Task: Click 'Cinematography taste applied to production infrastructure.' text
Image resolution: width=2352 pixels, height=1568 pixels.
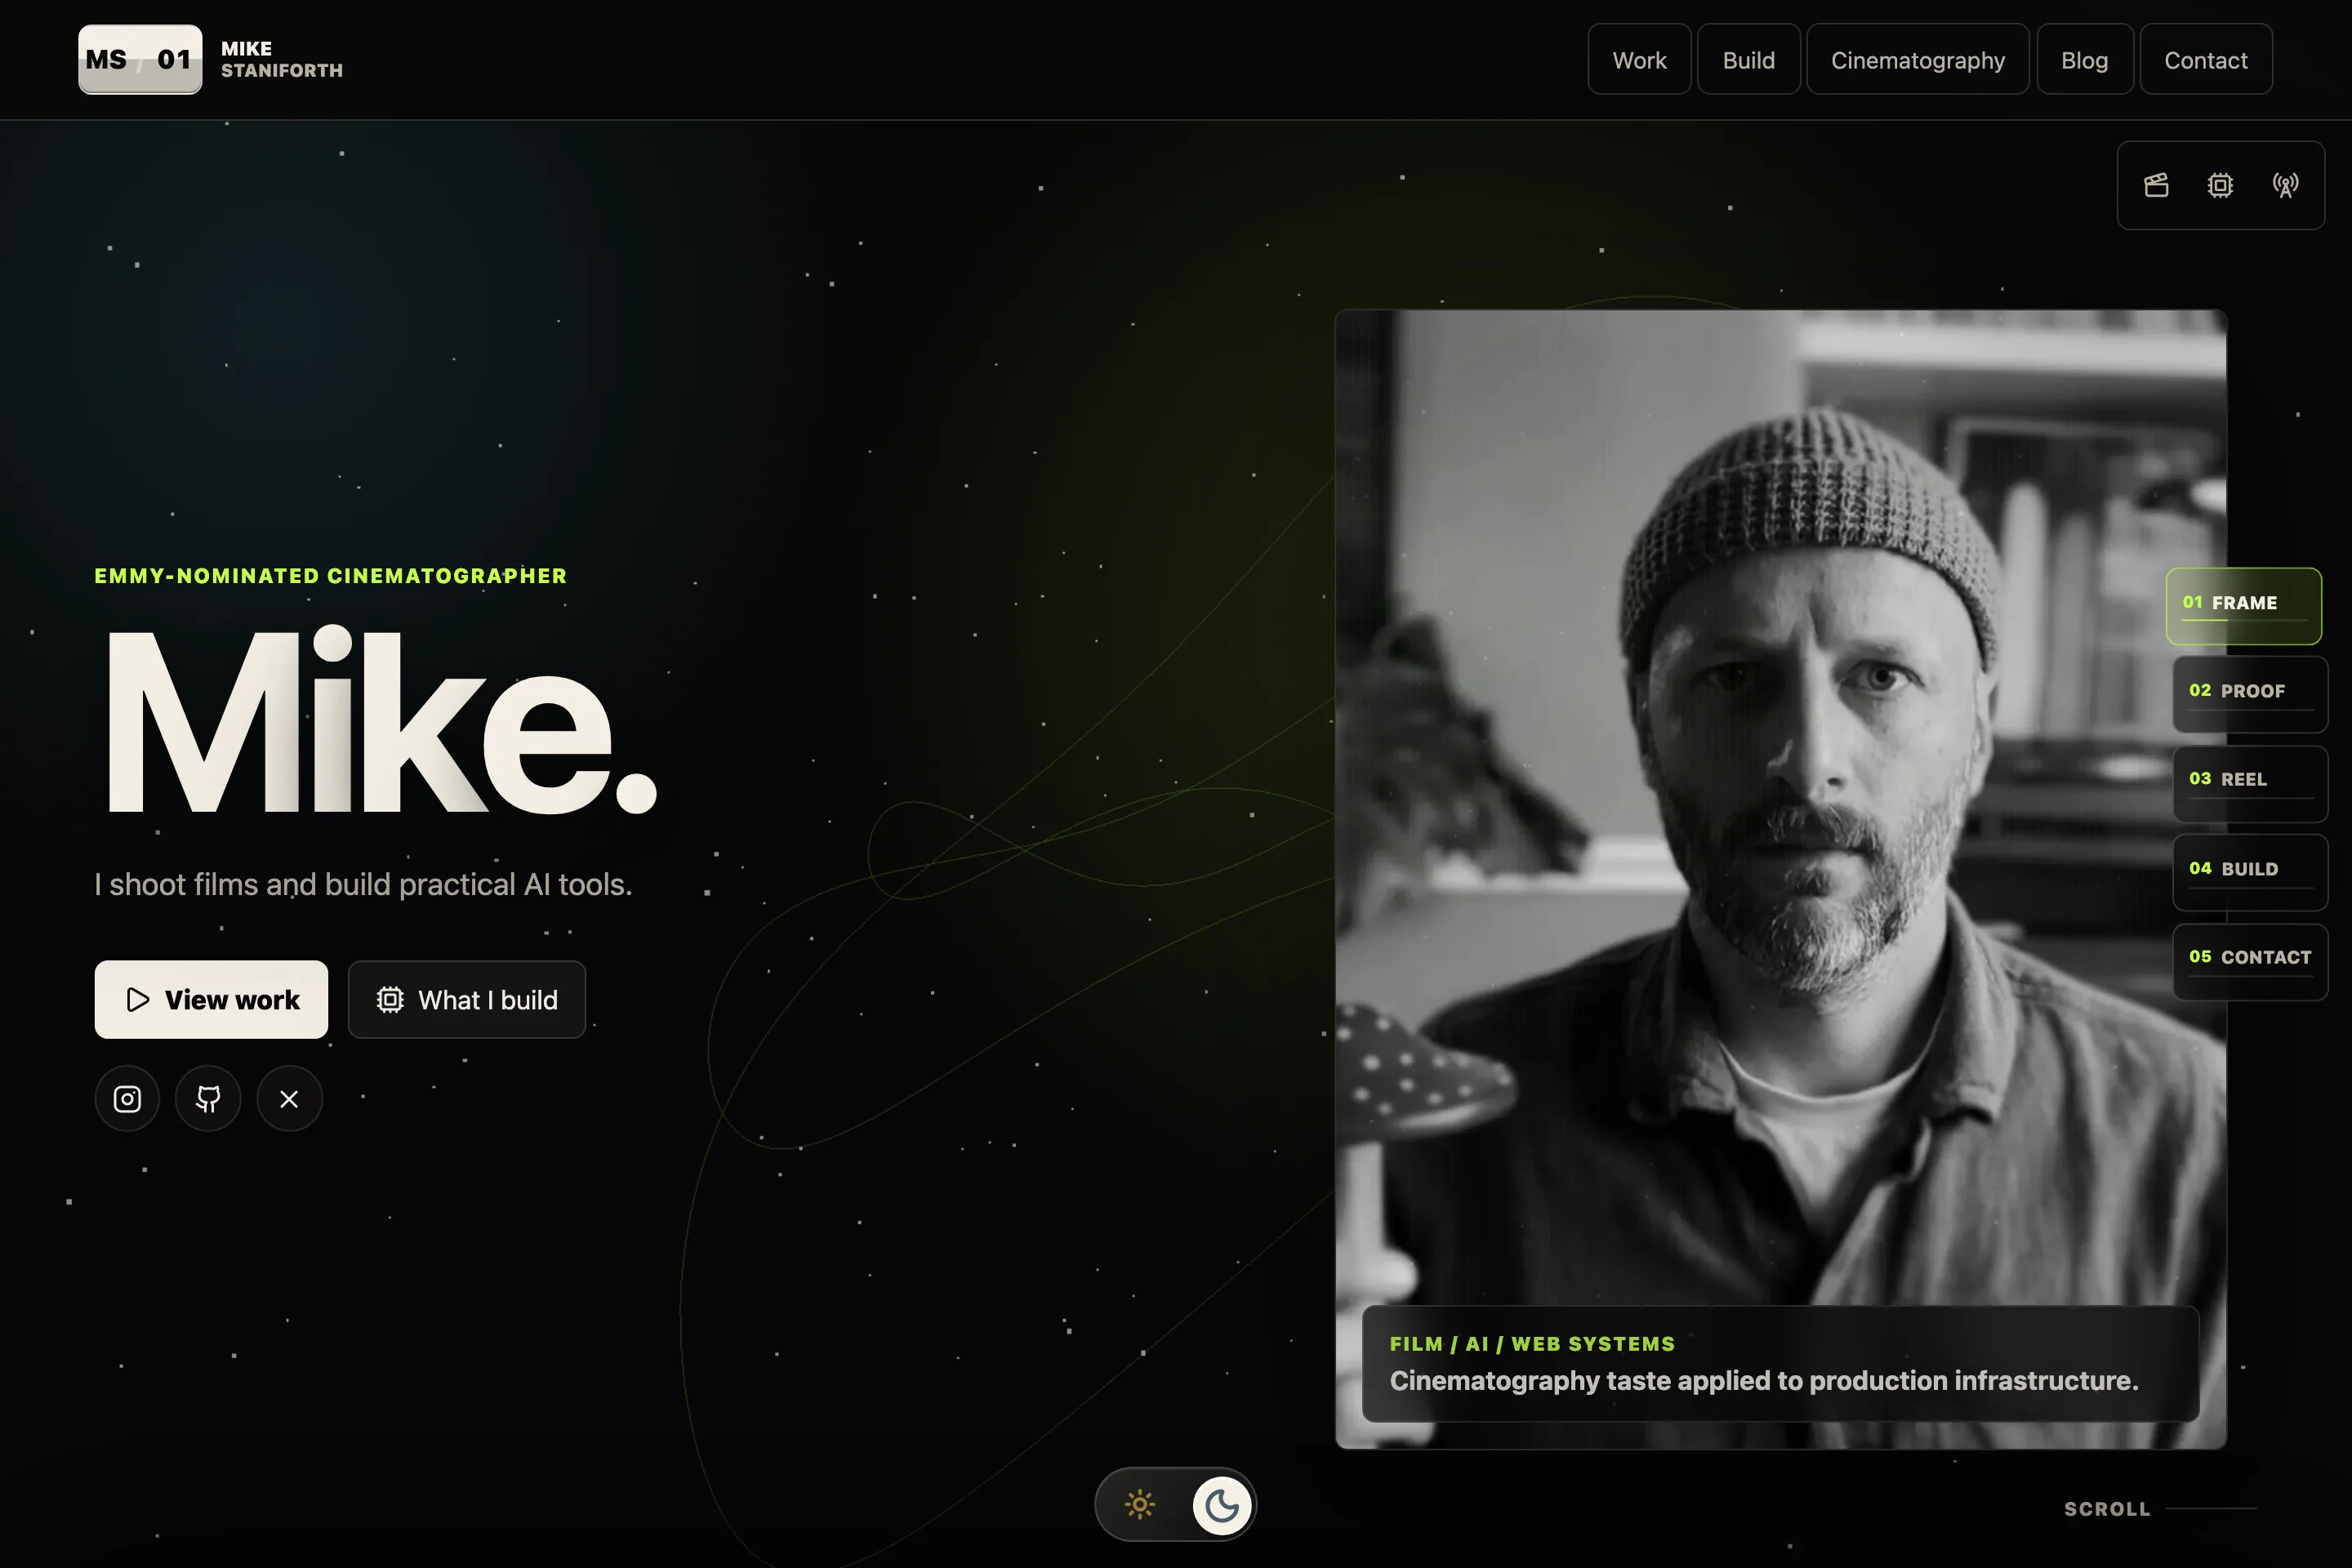Action: tap(1763, 1381)
